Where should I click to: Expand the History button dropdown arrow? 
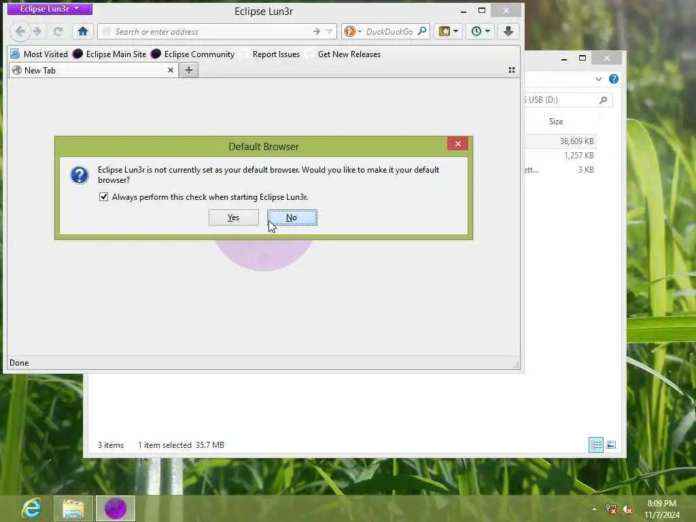(488, 31)
